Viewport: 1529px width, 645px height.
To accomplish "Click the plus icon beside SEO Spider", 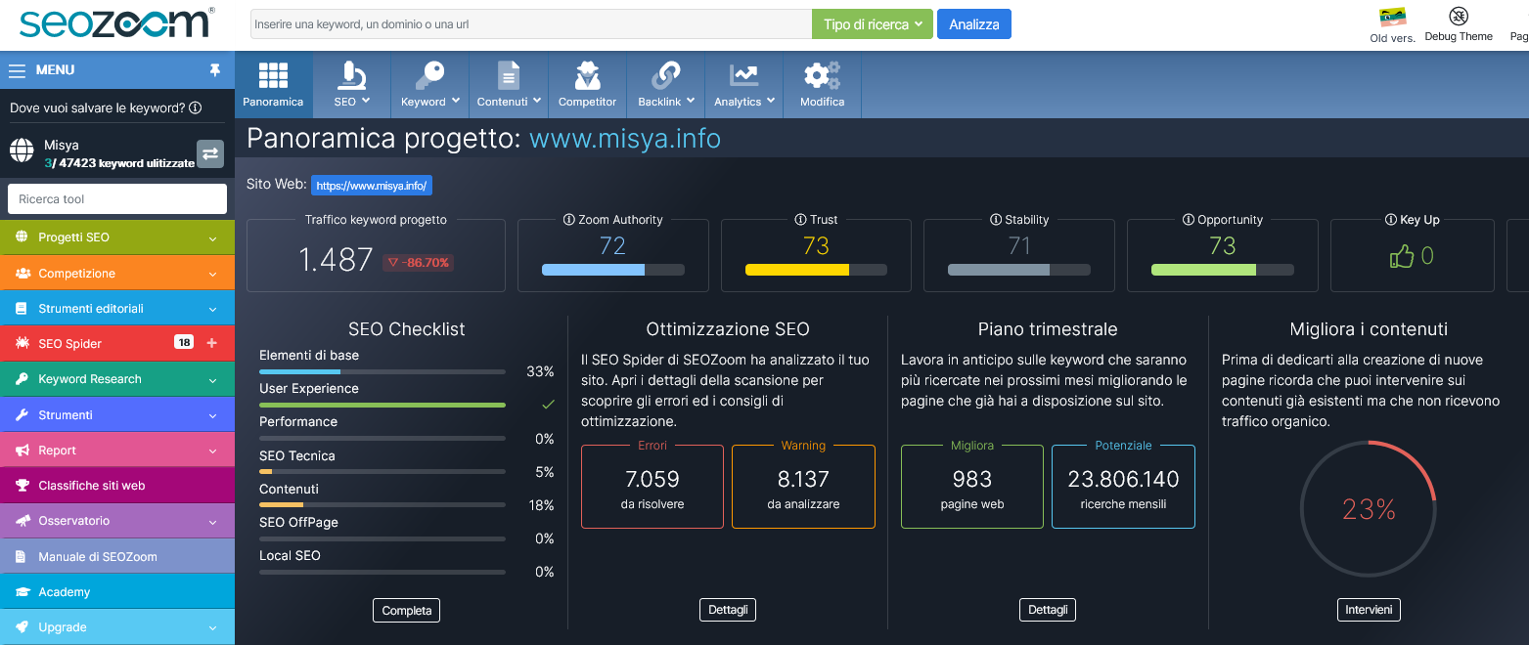I will coord(212,343).
